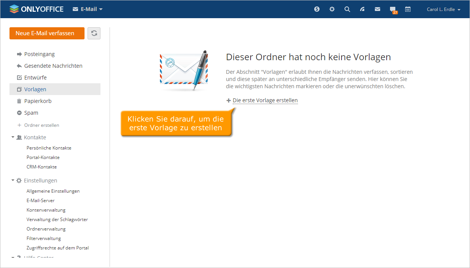Click the ONLYOFFICE logo
This screenshot has width=470, height=268.
pos(36,9)
